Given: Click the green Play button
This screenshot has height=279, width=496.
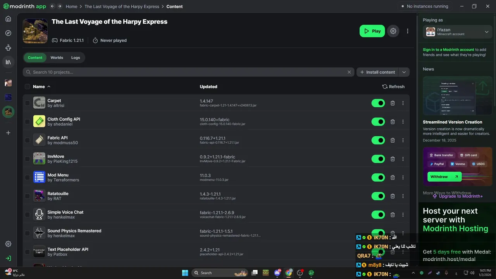Looking at the screenshot, I should pyautogui.click(x=372, y=31).
